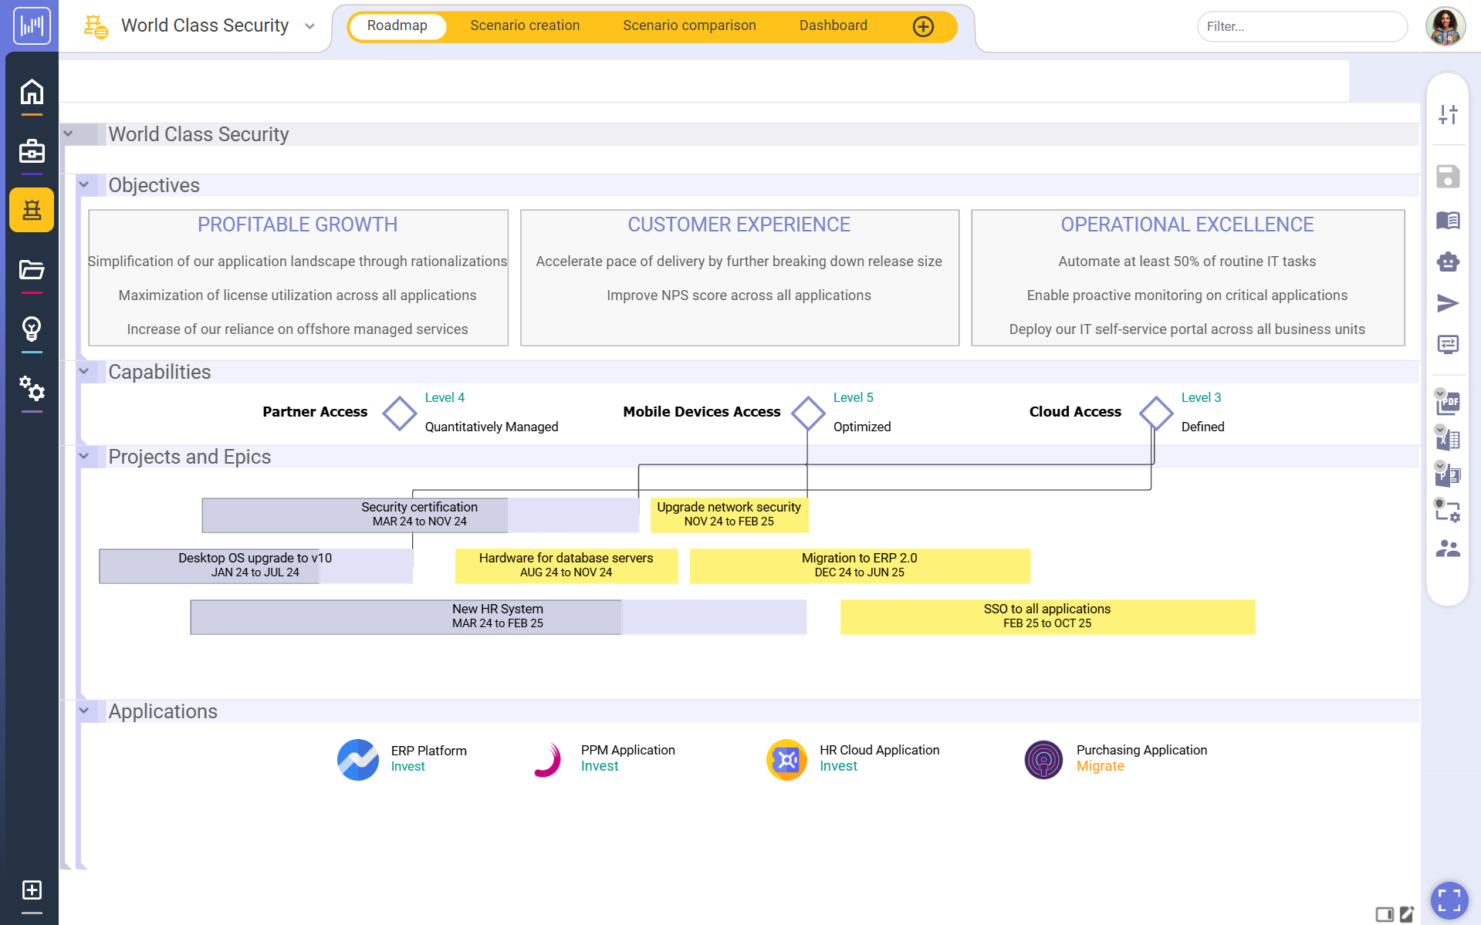
Task: Expand the PowerPoint export options chevron
Action: click(1440, 466)
